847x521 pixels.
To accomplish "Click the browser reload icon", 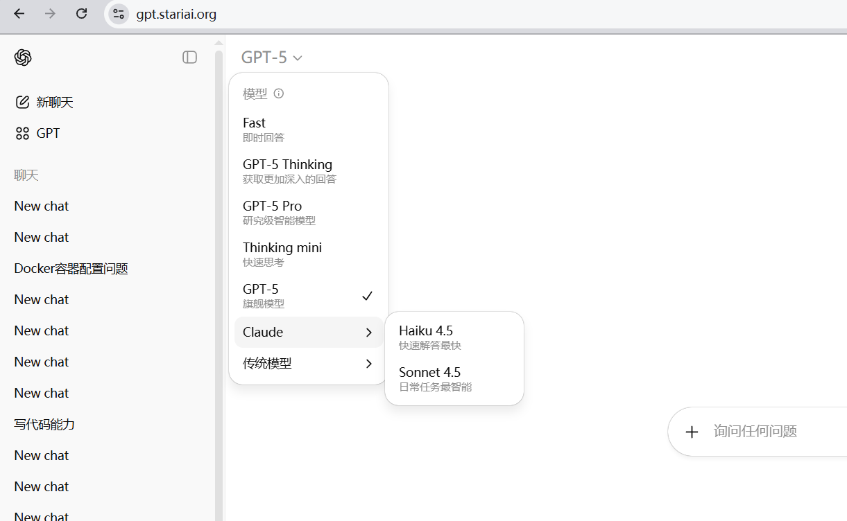I will point(81,14).
